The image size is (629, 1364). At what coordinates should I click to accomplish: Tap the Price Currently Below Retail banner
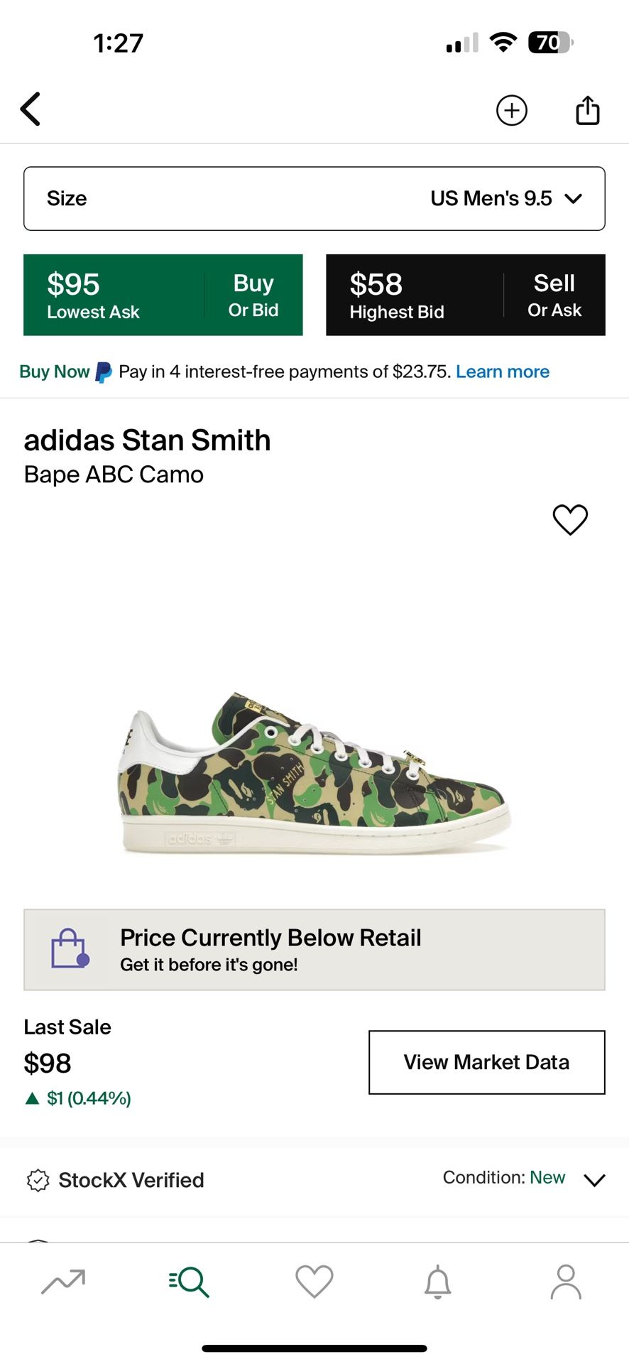pyautogui.click(x=314, y=949)
